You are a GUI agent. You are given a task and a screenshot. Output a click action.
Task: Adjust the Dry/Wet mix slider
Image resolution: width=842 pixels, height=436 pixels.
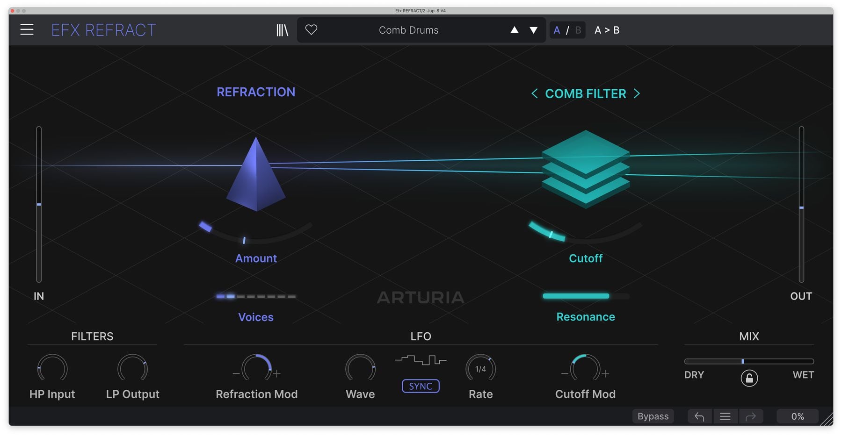[x=749, y=361]
